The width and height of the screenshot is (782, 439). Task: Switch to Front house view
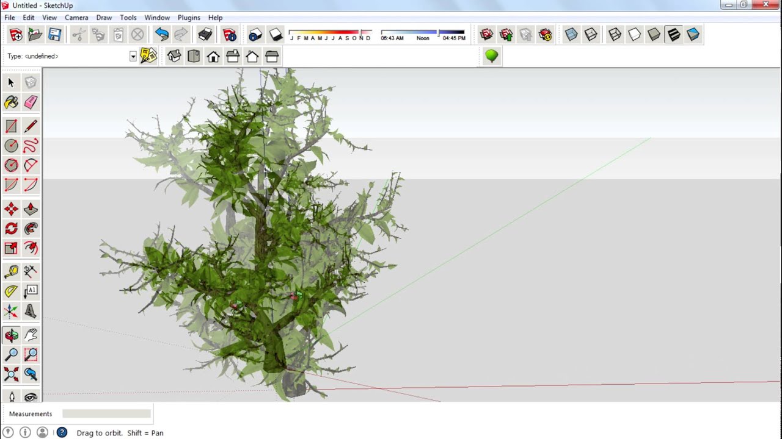(x=213, y=57)
